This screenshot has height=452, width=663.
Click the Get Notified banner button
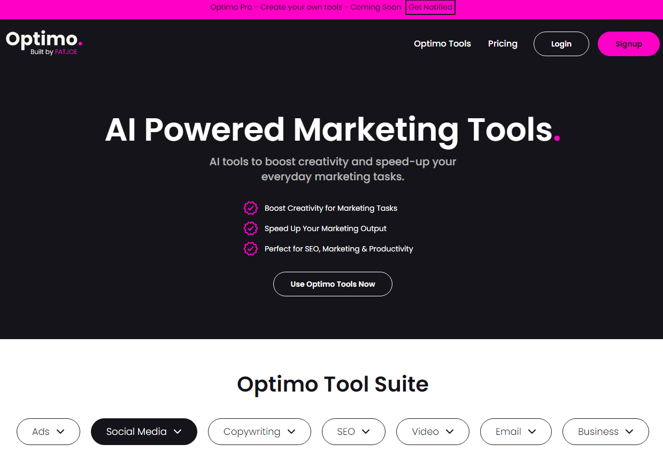[x=430, y=7]
